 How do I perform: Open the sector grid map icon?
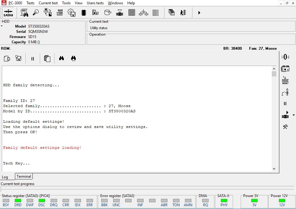tap(132, 13)
